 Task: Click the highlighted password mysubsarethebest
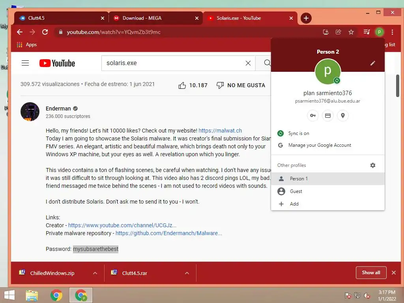pyautogui.click(x=95, y=249)
